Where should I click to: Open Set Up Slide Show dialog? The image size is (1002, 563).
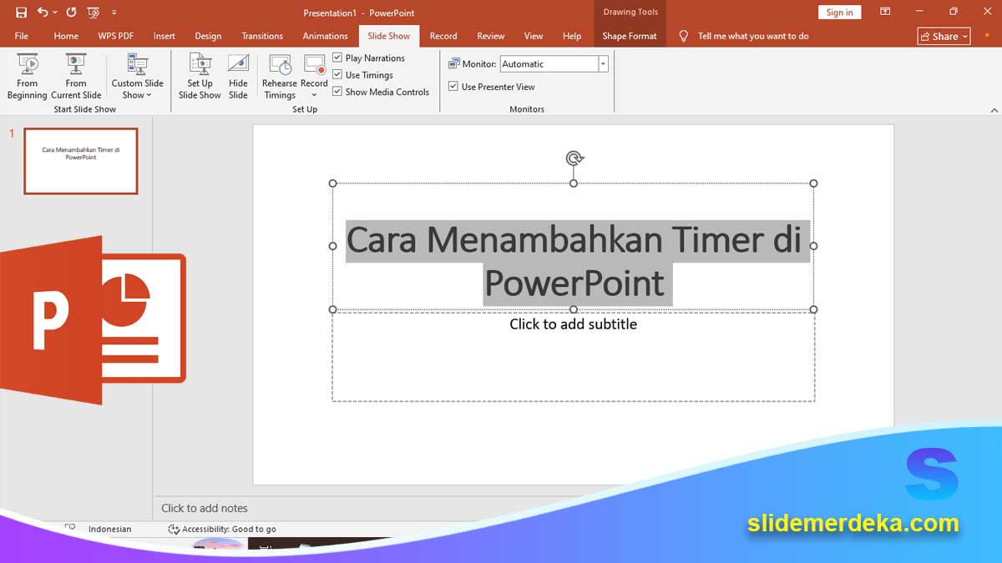(200, 76)
